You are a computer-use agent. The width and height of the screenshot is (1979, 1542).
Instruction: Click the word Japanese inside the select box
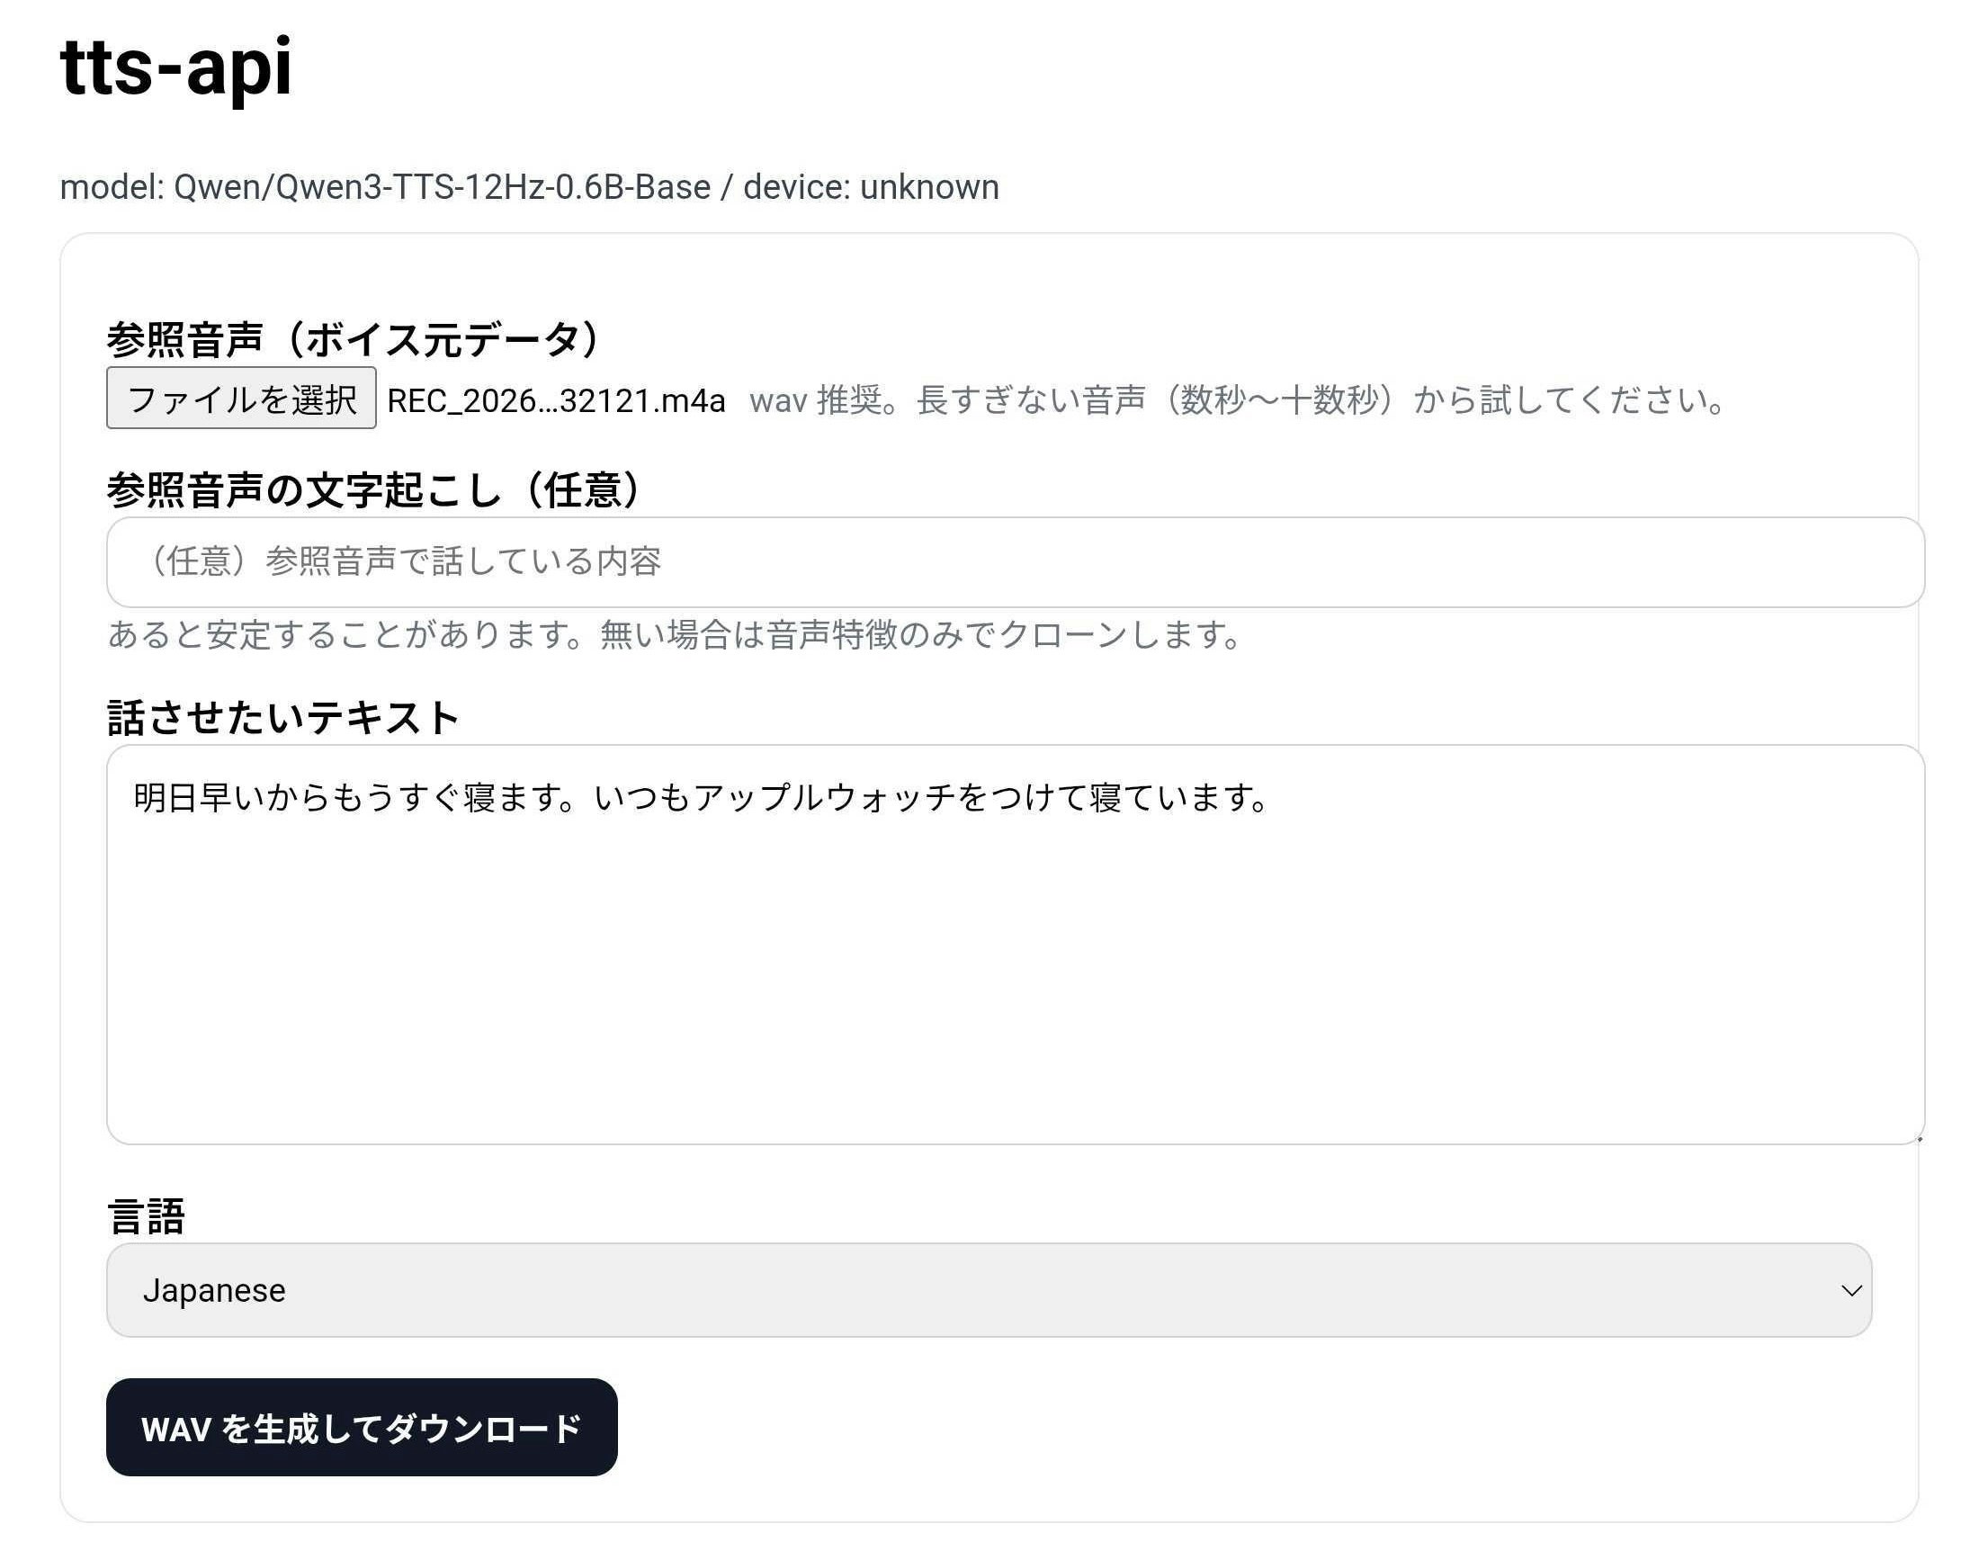(x=215, y=1290)
